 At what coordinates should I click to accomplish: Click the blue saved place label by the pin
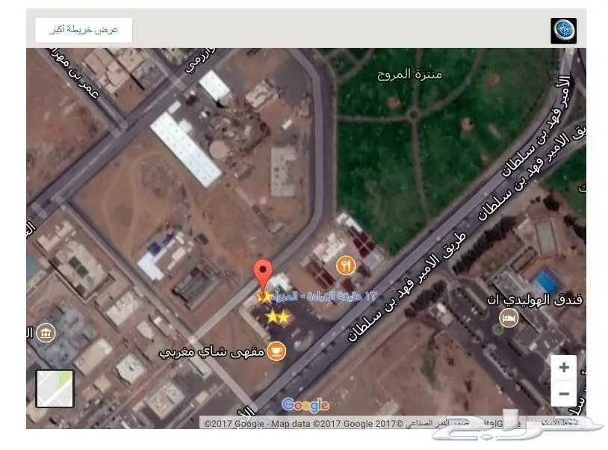[315, 297]
